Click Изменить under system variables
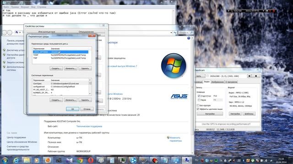This screenshot has width=293, height=164. (x=71, y=100)
